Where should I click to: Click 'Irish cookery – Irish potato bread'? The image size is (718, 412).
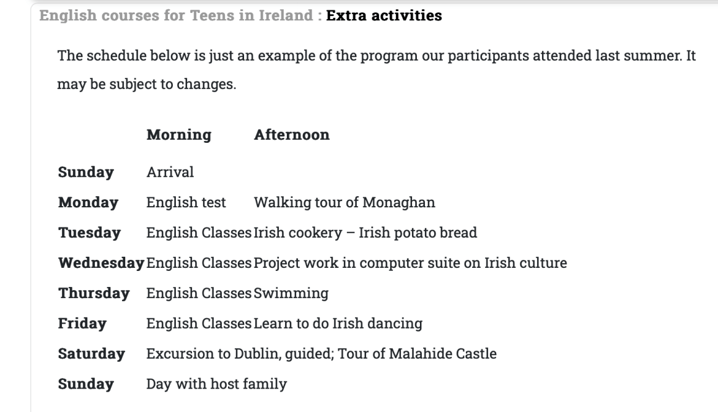[x=366, y=233]
